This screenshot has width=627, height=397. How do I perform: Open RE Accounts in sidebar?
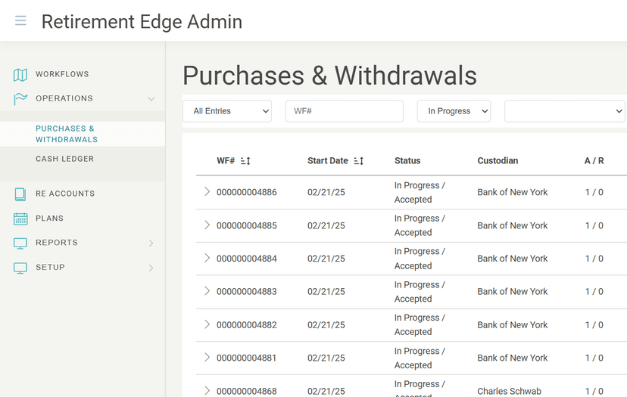(65, 194)
